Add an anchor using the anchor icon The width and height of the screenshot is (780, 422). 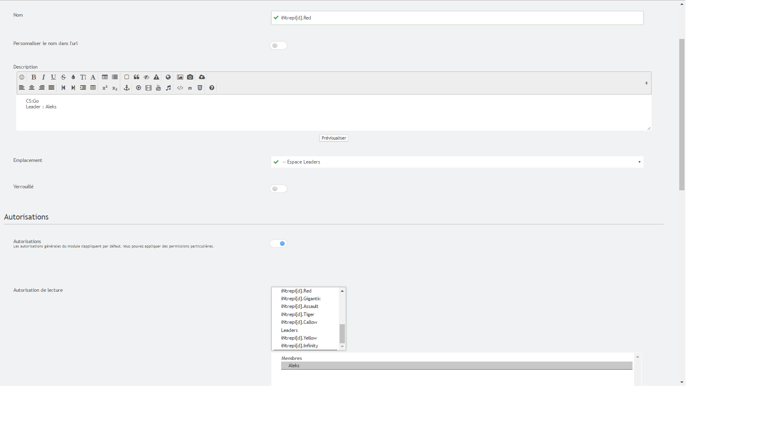click(127, 88)
